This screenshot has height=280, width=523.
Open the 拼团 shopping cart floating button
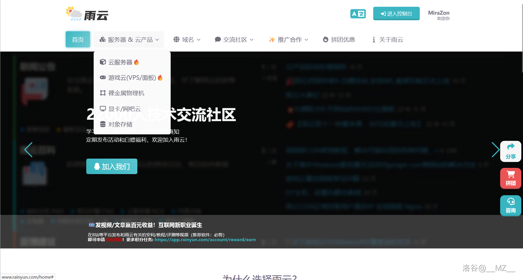pos(510,178)
